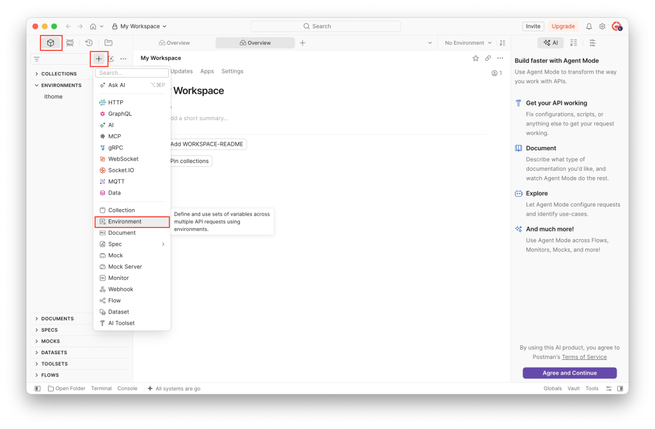This screenshot has height=429, width=655.
Task: Copy the workspace link icon
Action: click(x=488, y=58)
